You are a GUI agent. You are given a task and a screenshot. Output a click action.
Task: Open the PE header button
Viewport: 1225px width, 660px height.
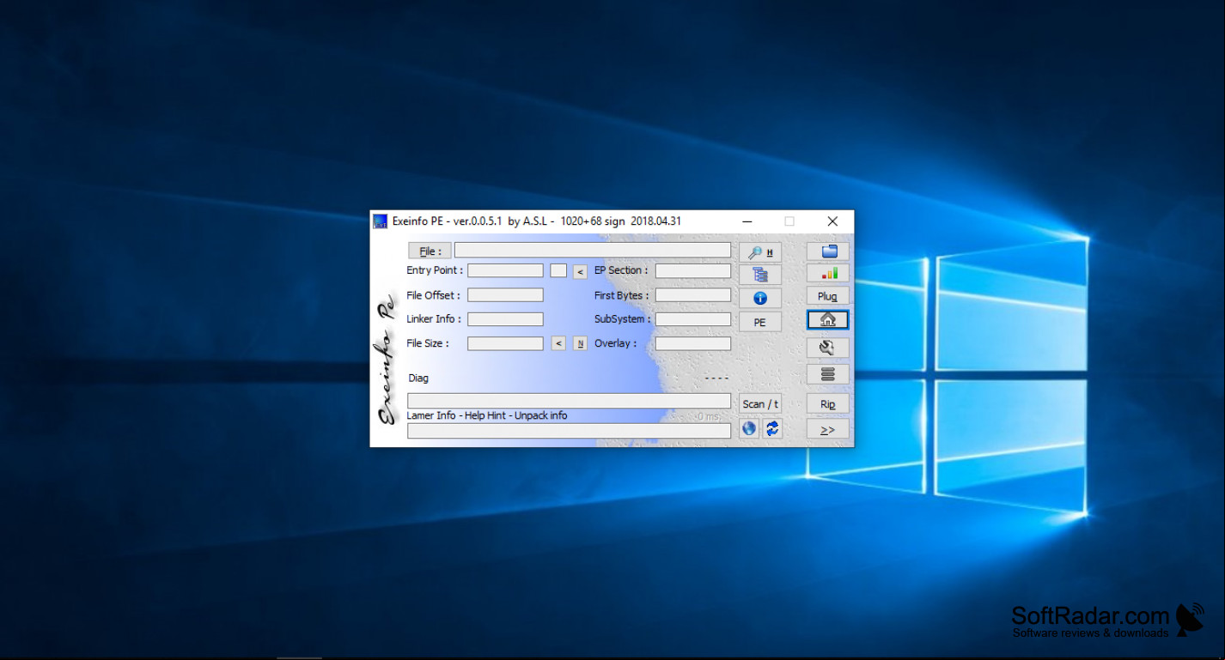[x=760, y=323]
